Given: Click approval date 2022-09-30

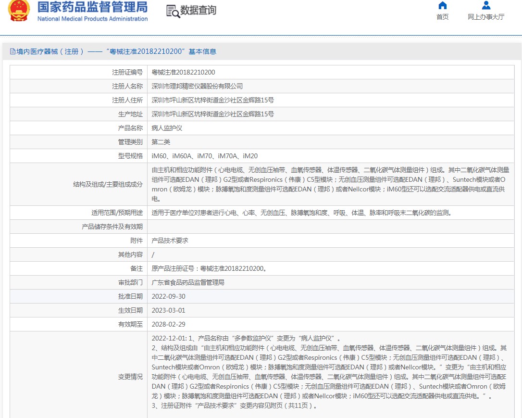Looking at the screenshot, I should pyautogui.click(x=168, y=297).
